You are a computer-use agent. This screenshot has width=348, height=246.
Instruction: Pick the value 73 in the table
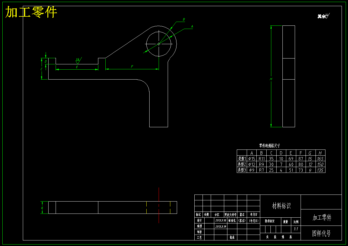pyautogui.click(x=301, y=170)
